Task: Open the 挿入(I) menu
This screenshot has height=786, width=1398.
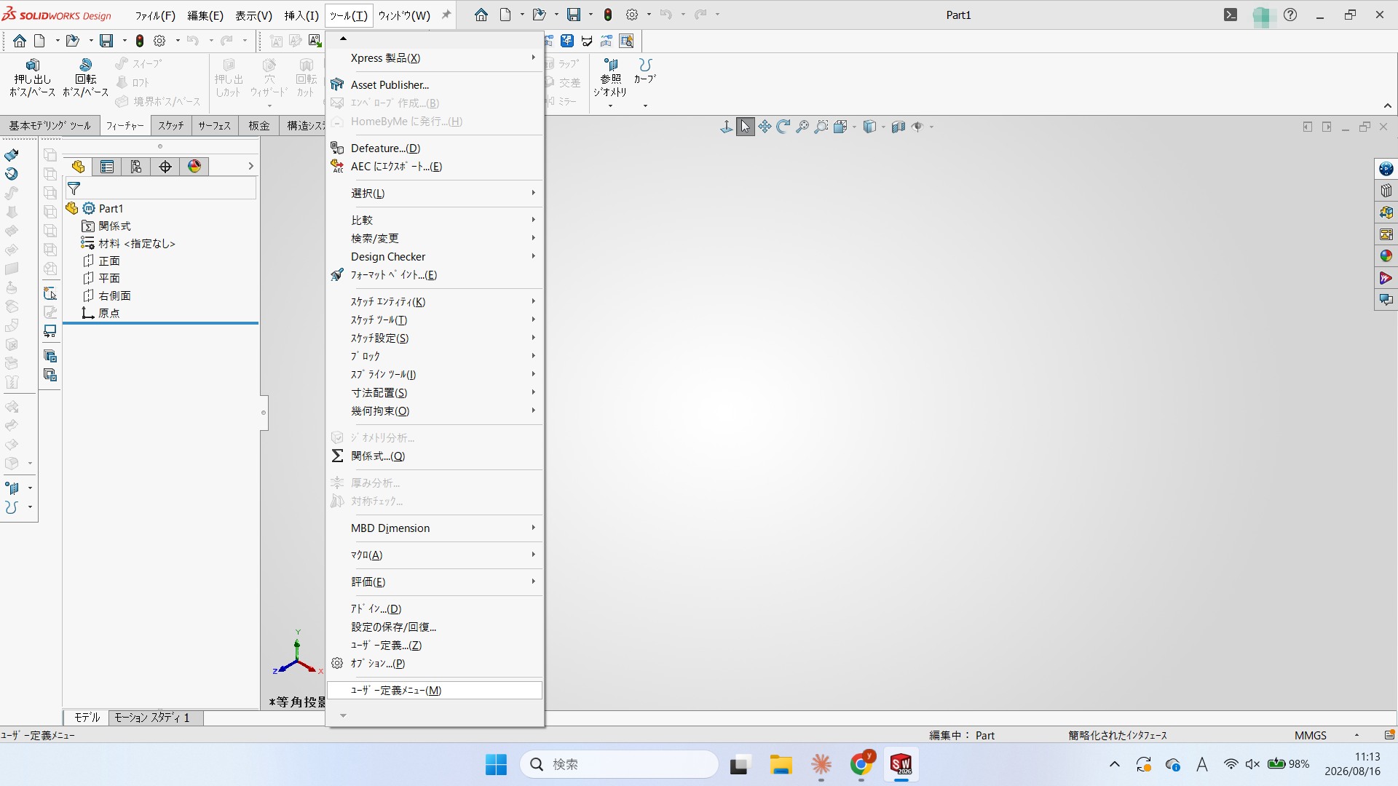Action: tap(301, 15)
